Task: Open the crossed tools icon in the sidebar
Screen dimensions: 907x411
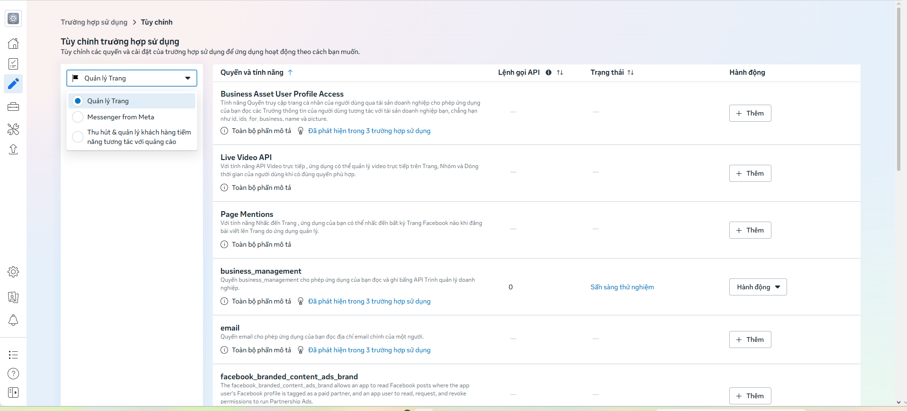Action: [x=13, y=129]
